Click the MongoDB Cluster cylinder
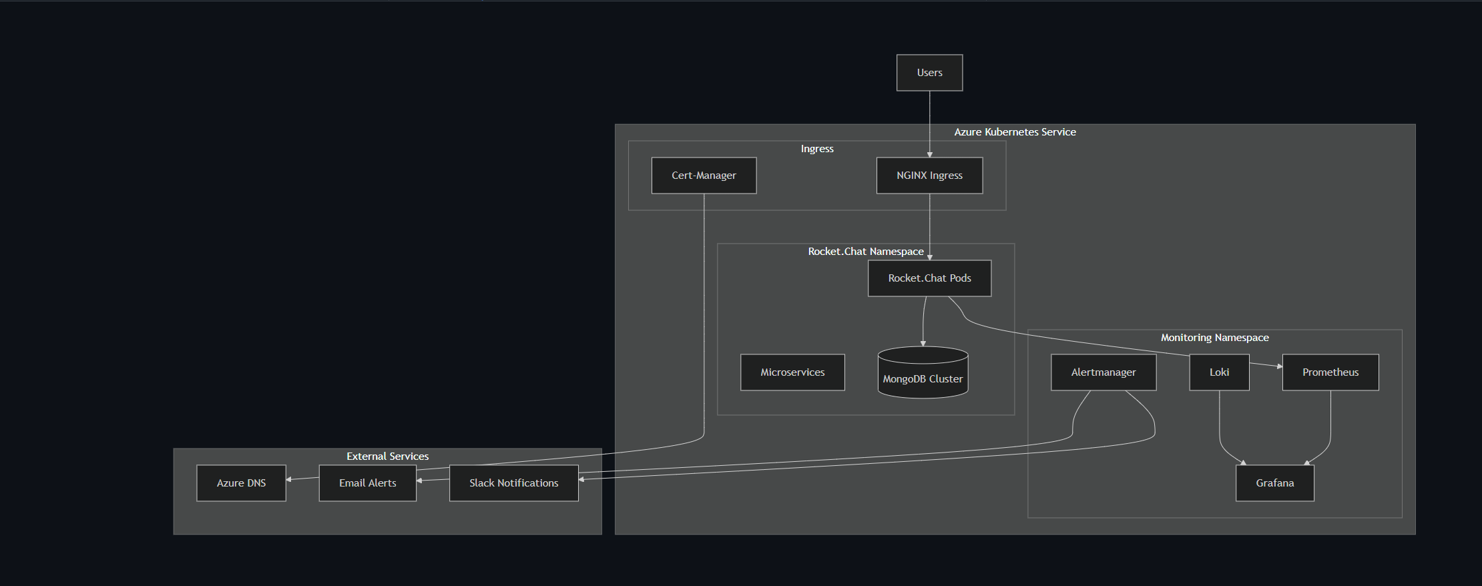Screen dimensions: 1482x586 tap(923, 372)
